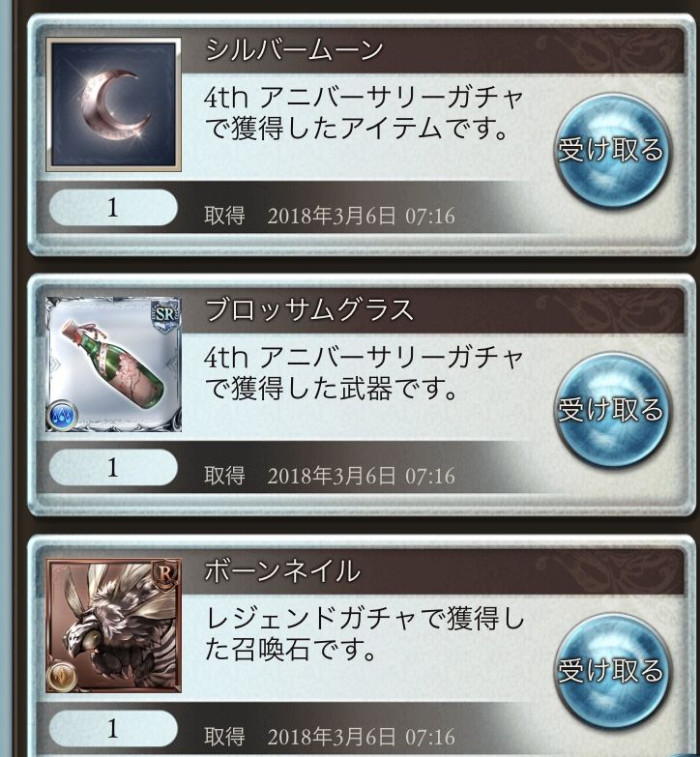Click quantity 1 pill under Bone Nail
Screen dimensions: 700x757
pos(113,728)
